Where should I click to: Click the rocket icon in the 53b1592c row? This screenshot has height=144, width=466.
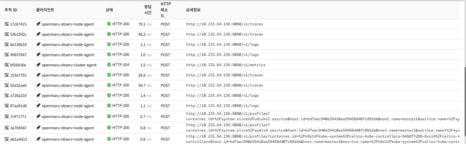pos(38,34)
